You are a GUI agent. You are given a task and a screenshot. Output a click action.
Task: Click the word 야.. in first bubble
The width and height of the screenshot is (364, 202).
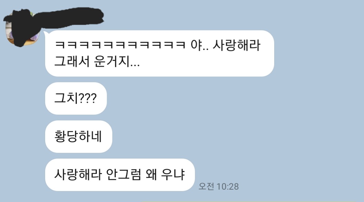(x=199, y=45)
